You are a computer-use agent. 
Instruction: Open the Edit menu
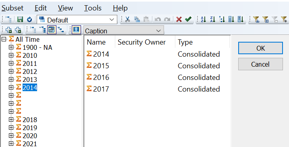point(41,8)
